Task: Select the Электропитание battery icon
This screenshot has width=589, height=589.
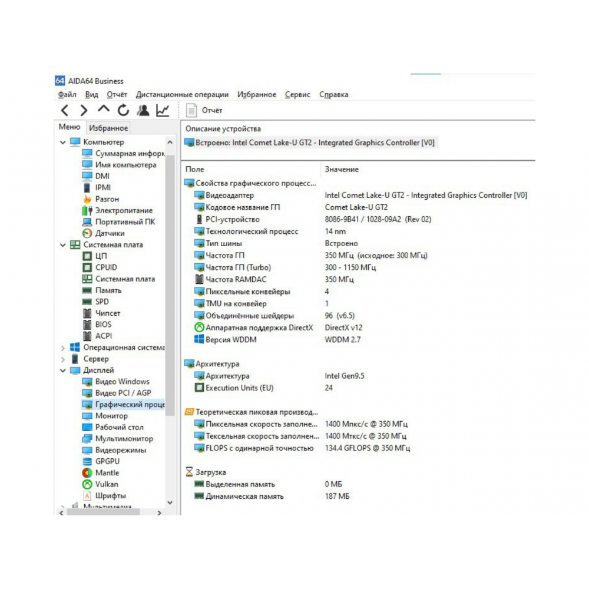Action: (x=87, y=211)
